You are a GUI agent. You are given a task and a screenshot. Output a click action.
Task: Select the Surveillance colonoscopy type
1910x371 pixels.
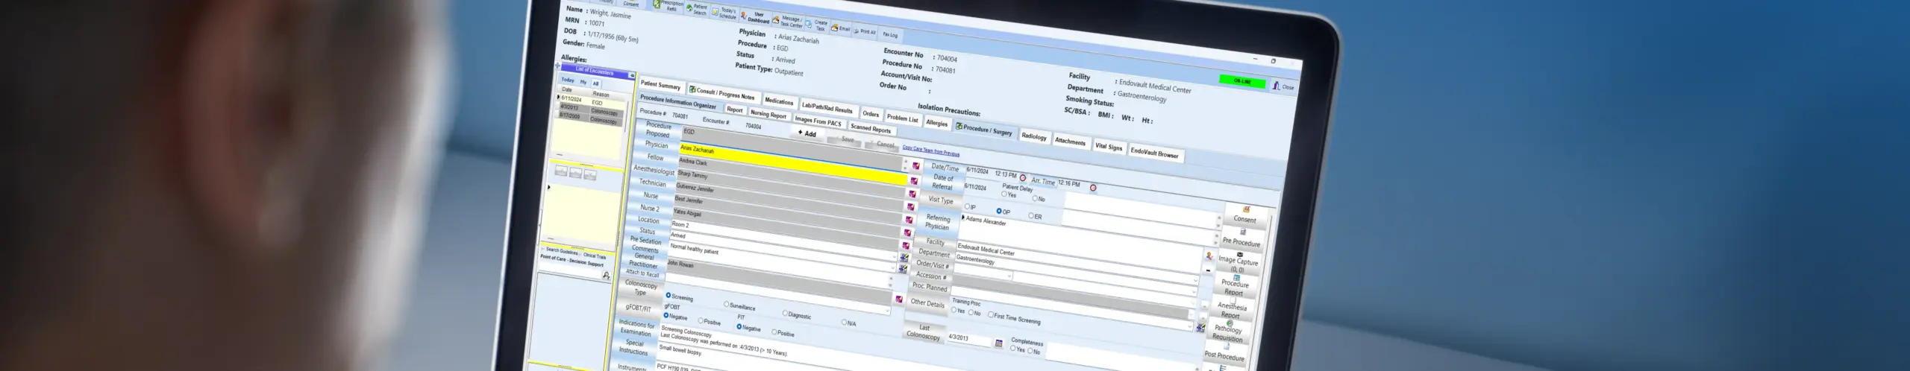727,304
